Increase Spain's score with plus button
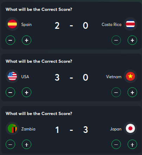 click(26, 40)
